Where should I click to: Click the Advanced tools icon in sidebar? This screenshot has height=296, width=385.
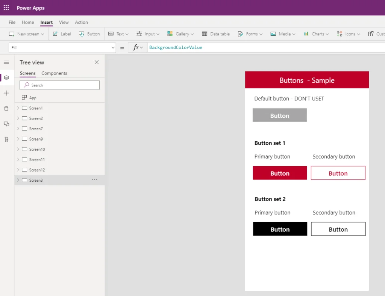[6, 139]
